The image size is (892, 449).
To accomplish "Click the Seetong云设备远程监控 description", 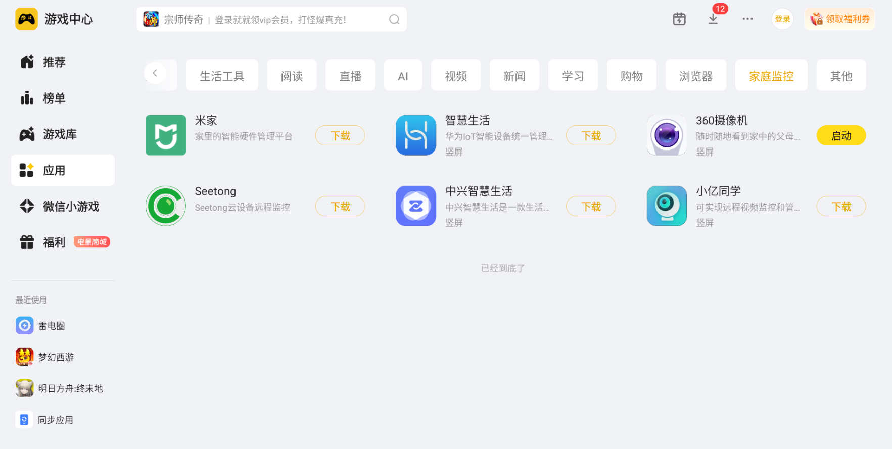I will (243, 207).
